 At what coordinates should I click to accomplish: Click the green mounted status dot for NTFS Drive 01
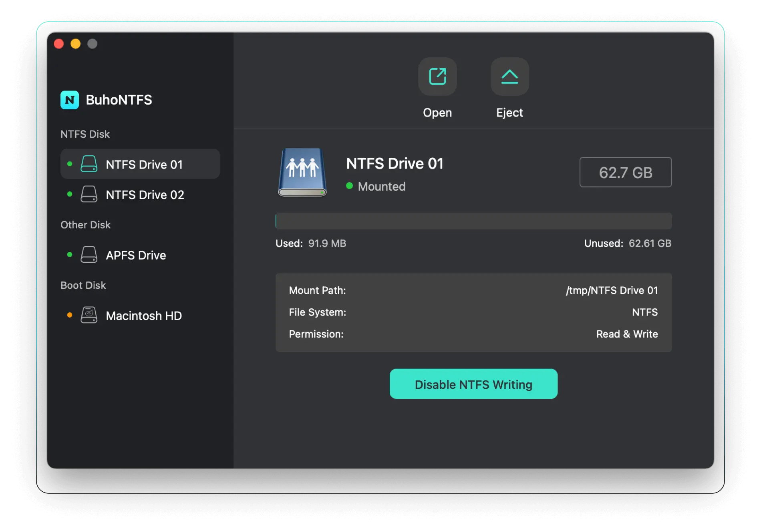point(350,186)
